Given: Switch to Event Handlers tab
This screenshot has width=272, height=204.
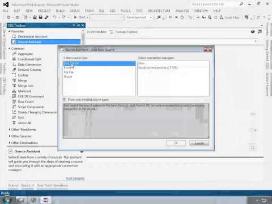Looking at the screenshot, I should [97, 32].
